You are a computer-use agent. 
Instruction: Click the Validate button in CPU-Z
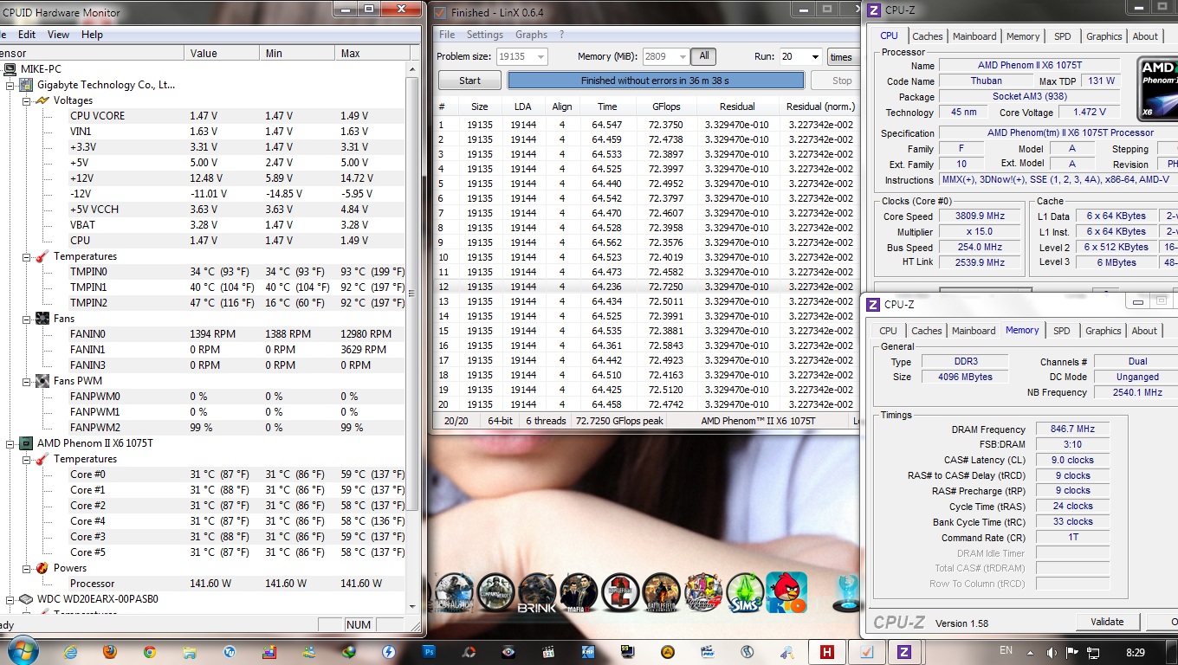(1106, 622)
